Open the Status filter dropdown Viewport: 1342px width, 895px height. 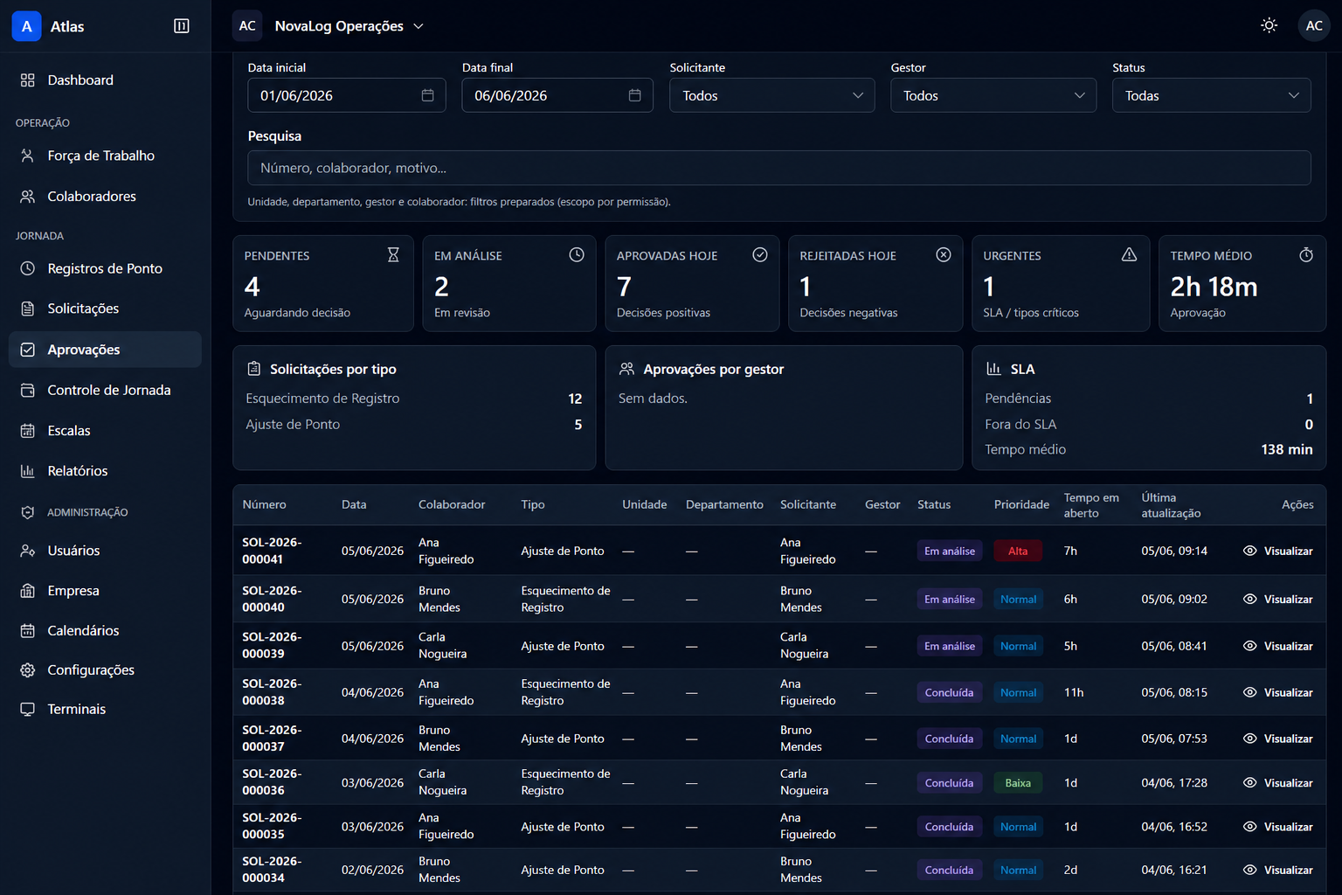(x=1211, y=95)
